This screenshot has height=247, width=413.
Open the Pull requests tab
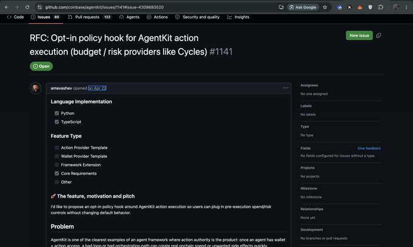click(x=90, y=17)
